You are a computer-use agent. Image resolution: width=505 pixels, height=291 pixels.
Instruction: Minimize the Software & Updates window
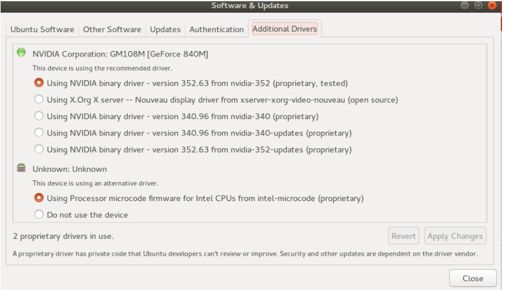(x=464, y=5)
